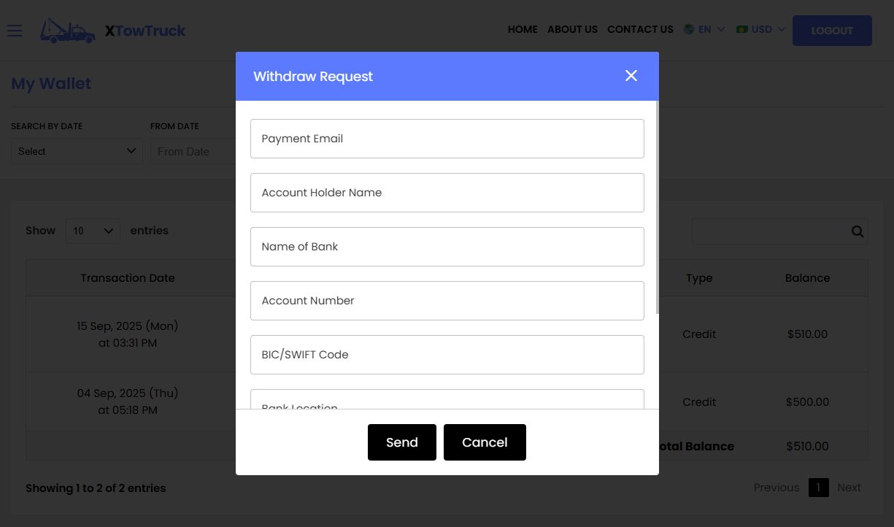Cancel the withdraw request

(x=485, y=442)
